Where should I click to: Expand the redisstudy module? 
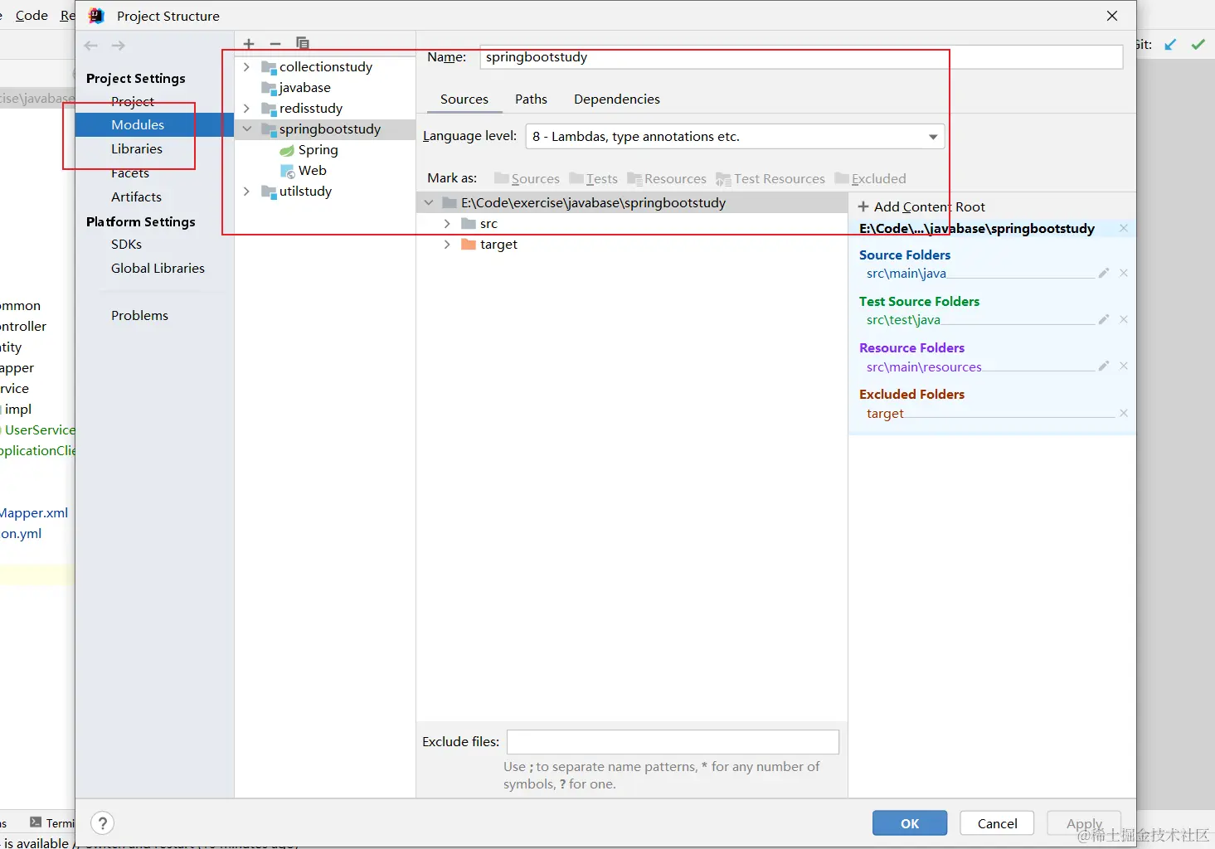246,109
